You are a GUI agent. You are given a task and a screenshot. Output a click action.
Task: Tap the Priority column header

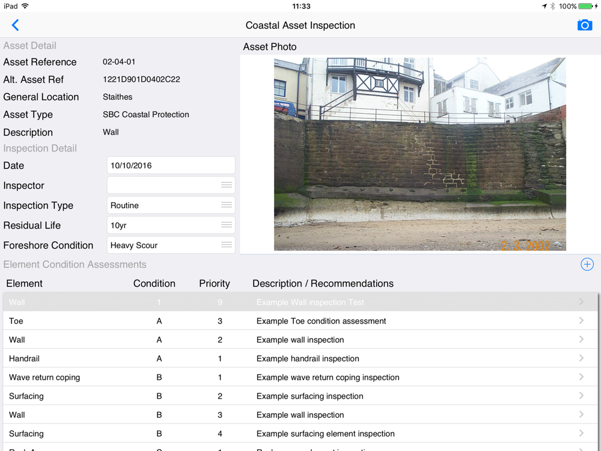click(x=215, y=283)
